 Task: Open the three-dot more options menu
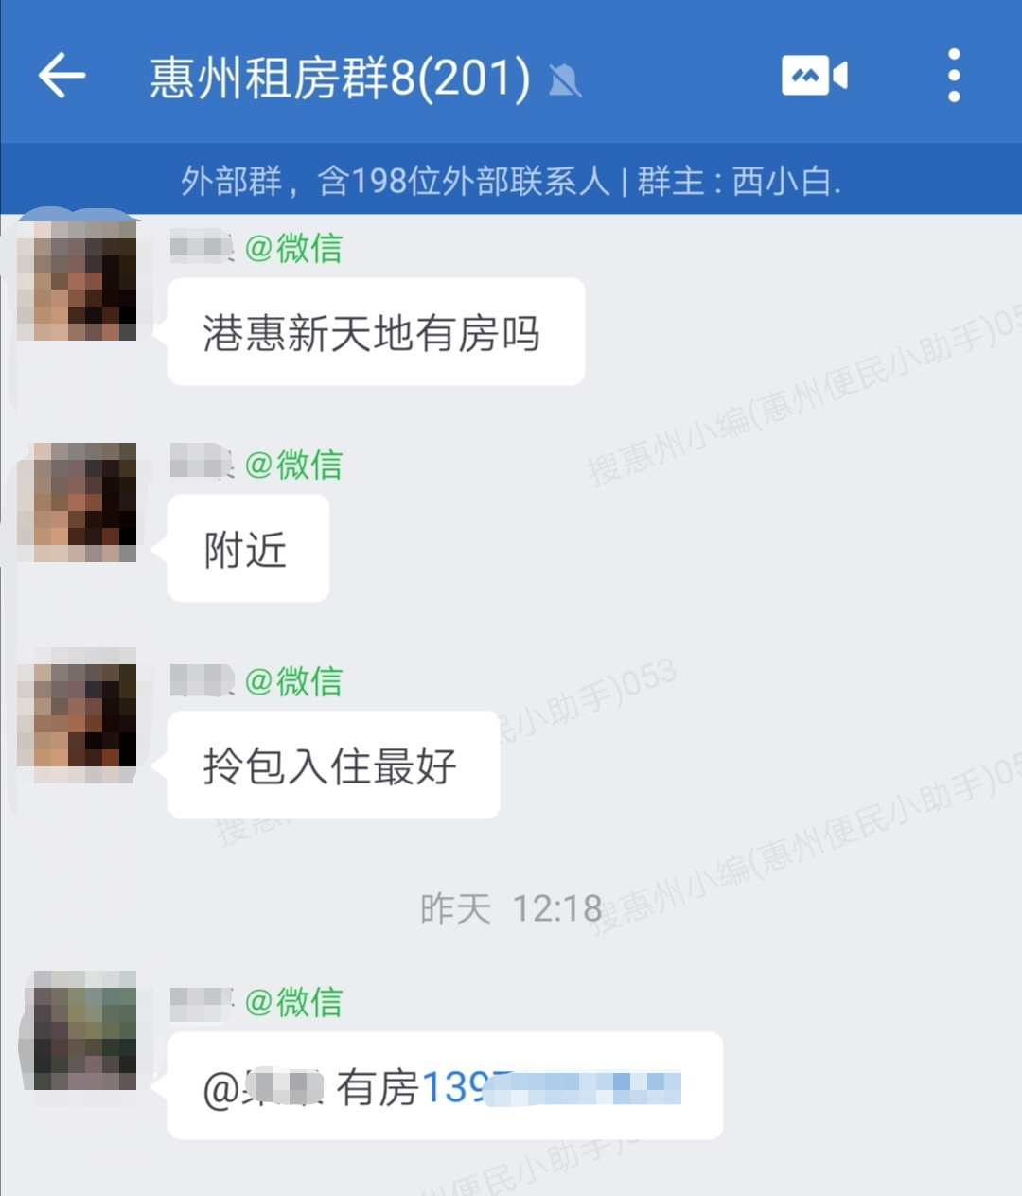click(954, 76)
